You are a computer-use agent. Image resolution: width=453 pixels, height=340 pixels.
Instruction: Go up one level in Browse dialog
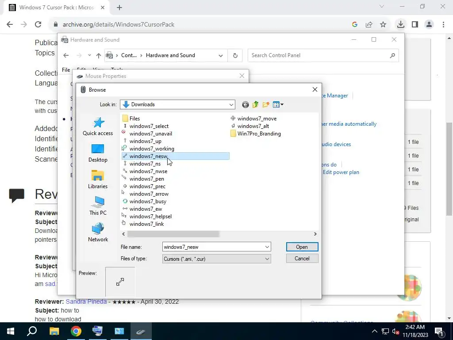click(255, 104)
